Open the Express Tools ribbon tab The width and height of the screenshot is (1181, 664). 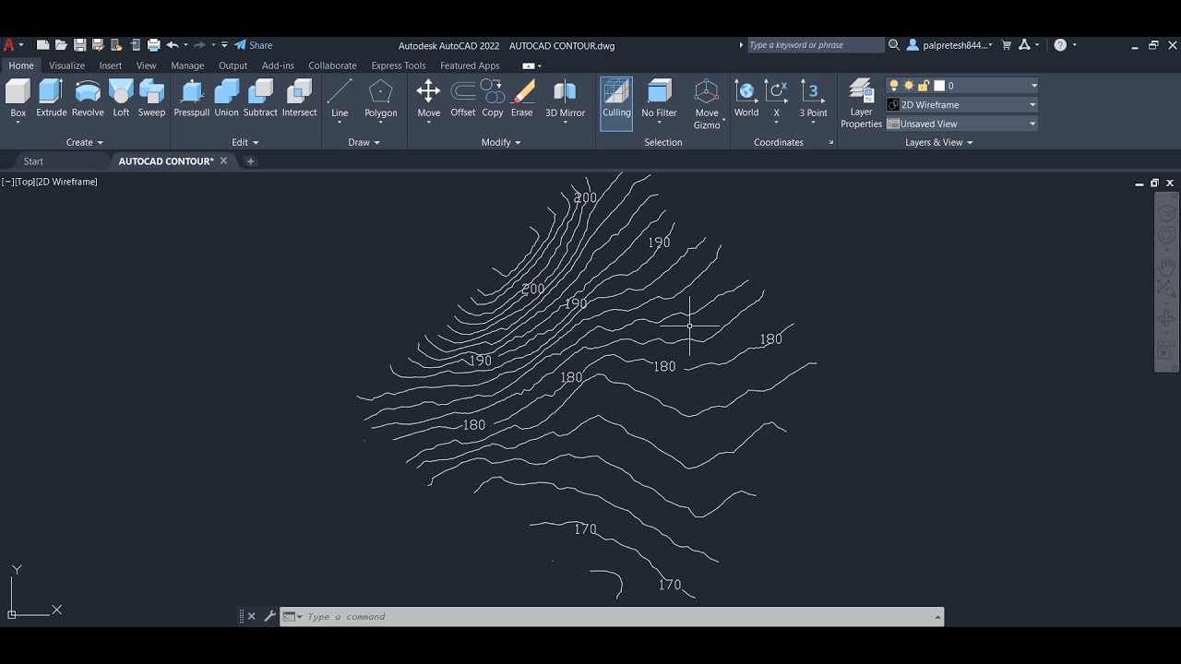coord(399,65)
